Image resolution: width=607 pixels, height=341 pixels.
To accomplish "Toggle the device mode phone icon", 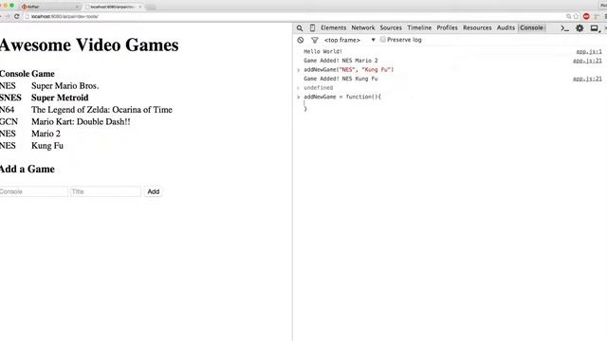I will click(312, 27).
